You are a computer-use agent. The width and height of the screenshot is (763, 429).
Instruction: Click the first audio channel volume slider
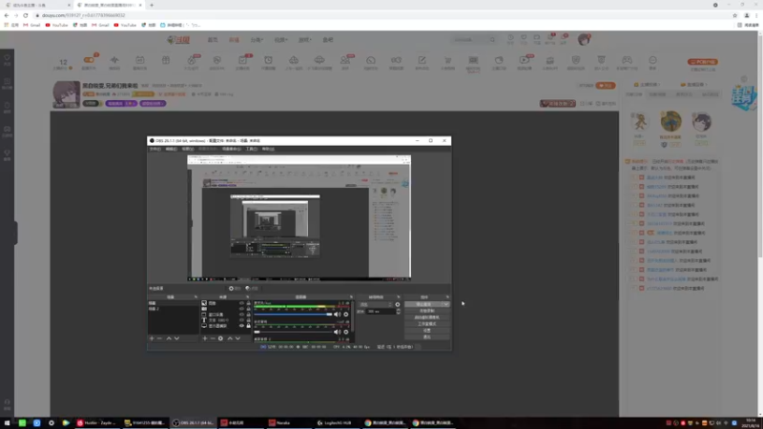294,315
